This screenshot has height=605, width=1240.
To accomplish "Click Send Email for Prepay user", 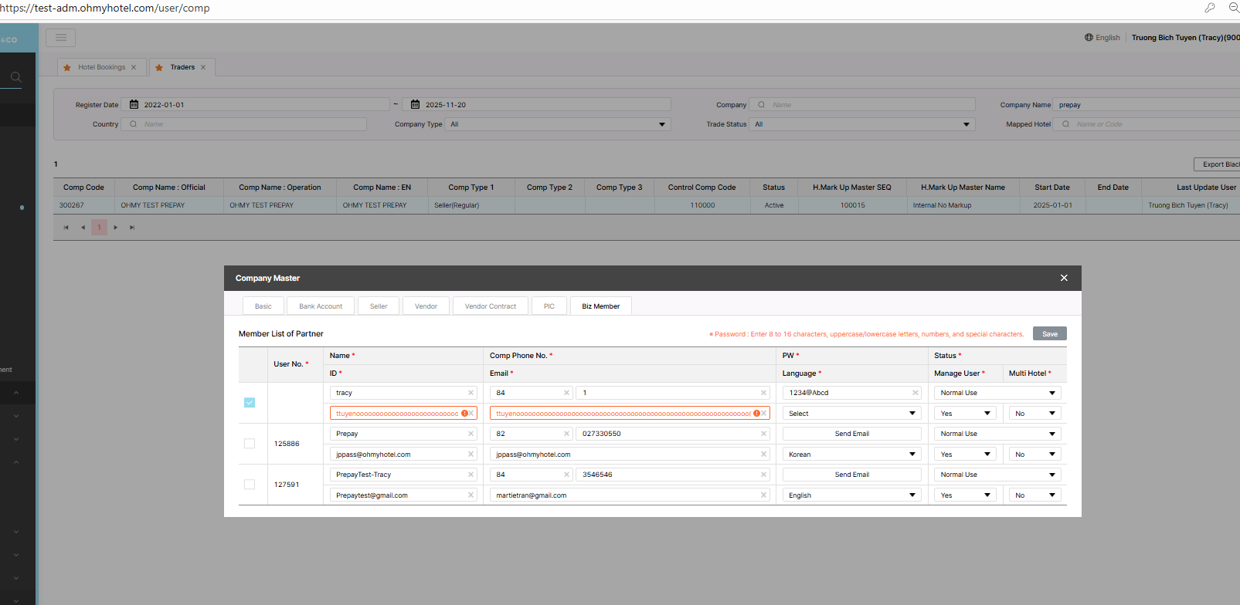I will (851, 434).
